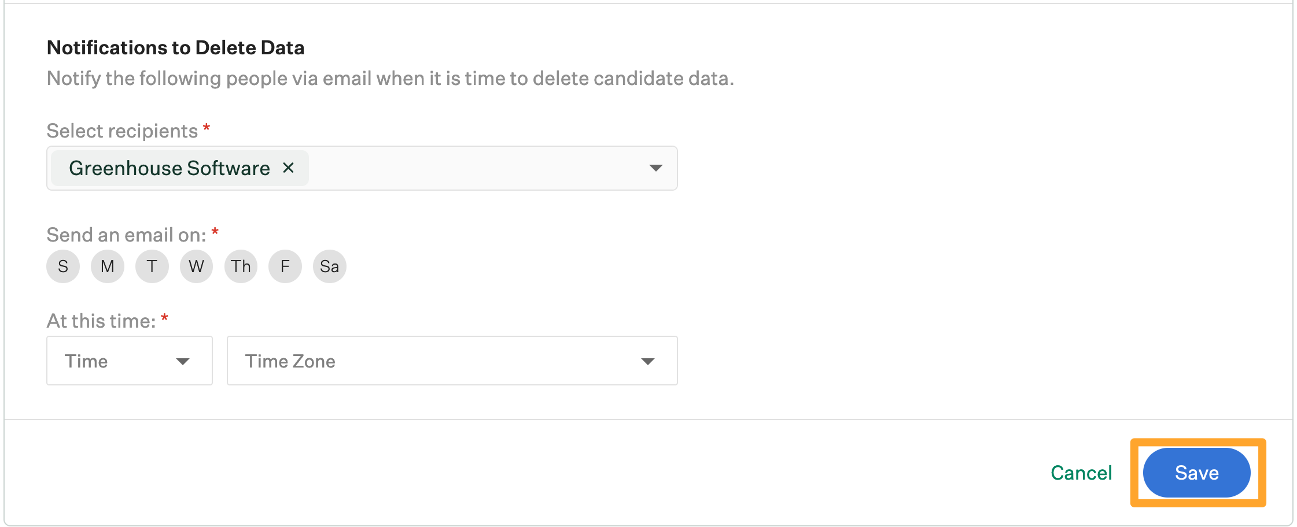Focus the empty recipients field area
The width and height of the screenshot is (1297, 527).
pos(474,168)
